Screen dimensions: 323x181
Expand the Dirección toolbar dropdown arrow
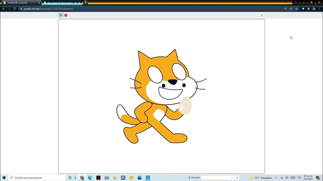pyautogui.click(x=232, y=178)
